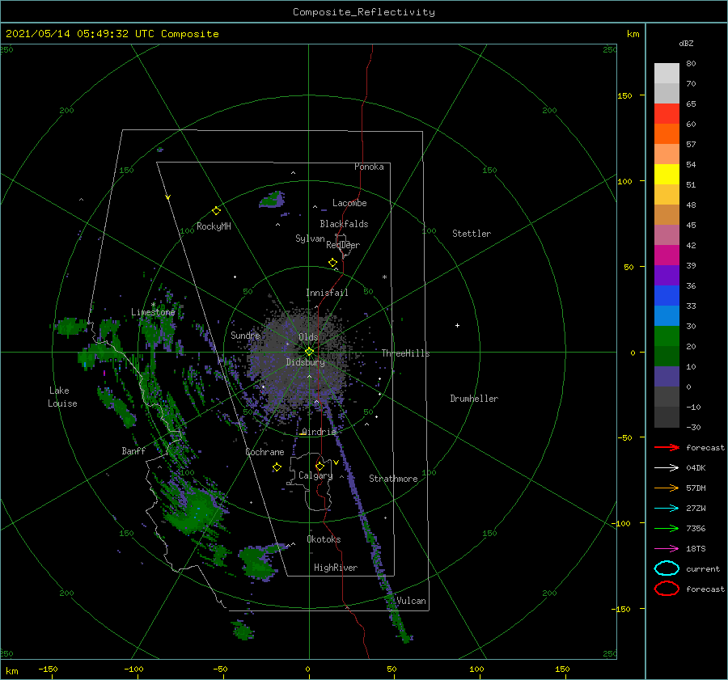Click the white plus marker east of ThreeHills
The height and width of the screenshot is (680, 728).
pos(457,325)
